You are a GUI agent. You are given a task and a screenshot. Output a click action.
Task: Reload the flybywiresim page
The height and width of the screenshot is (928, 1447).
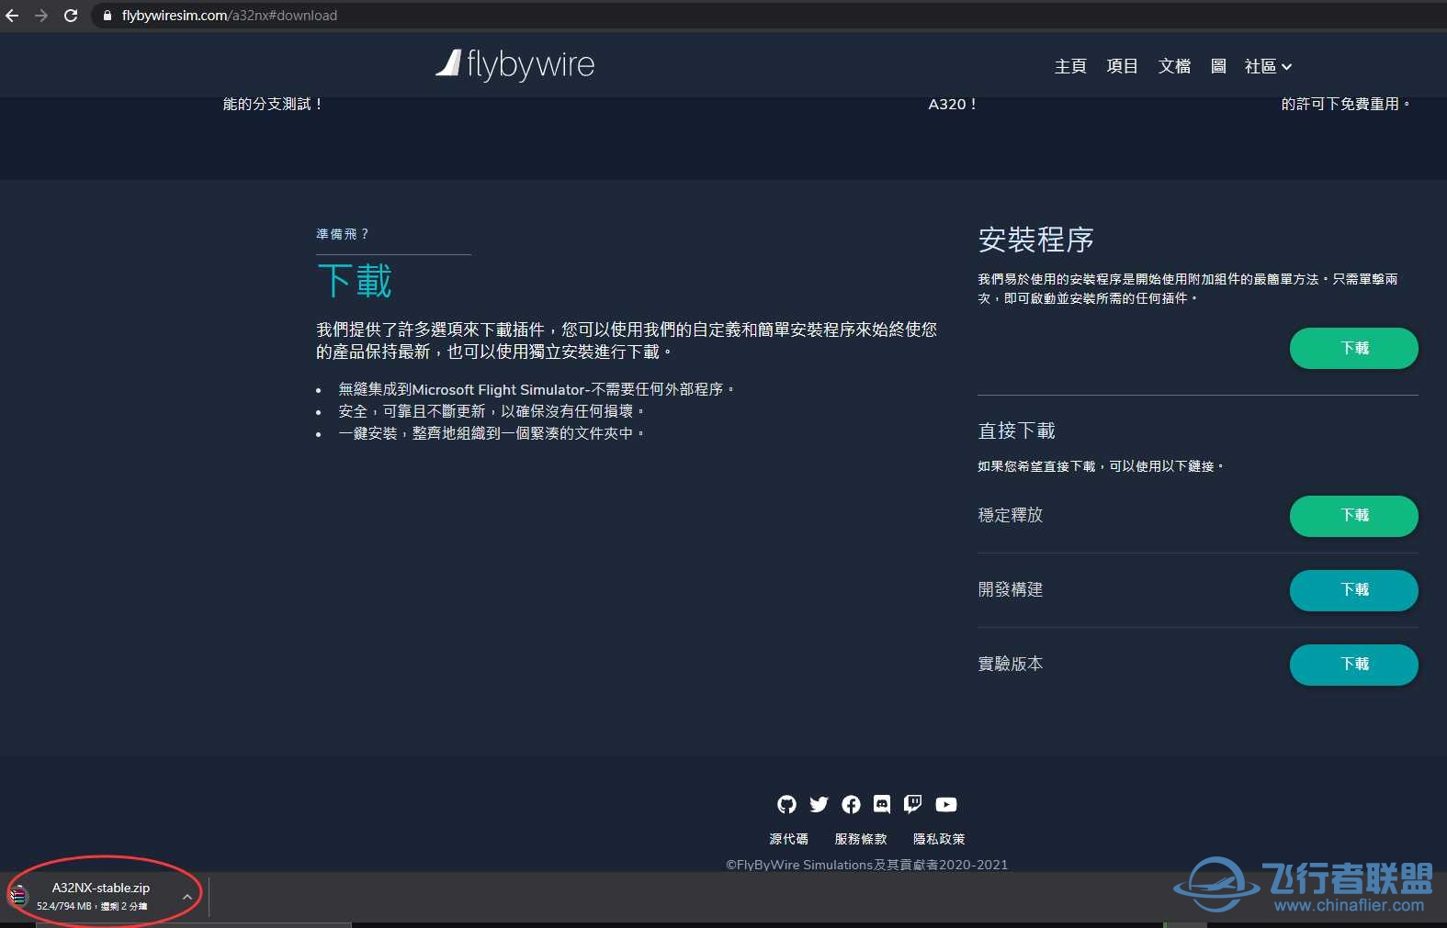point(71,16)
